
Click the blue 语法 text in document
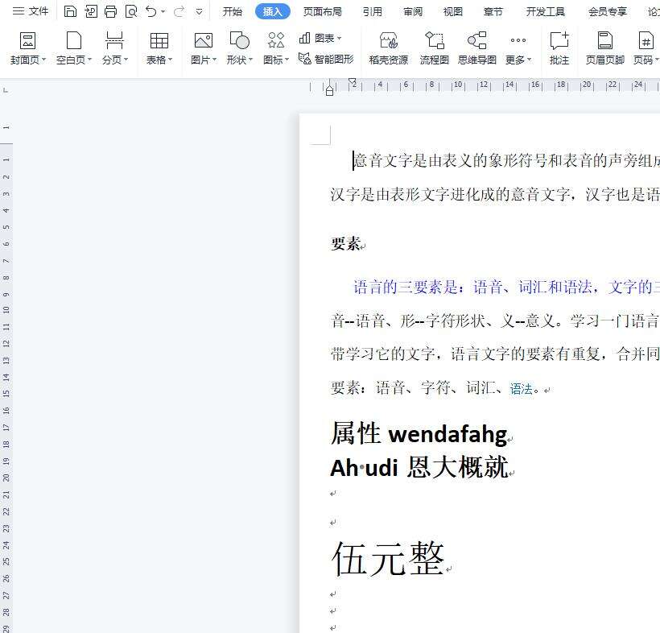pos(522,388)
